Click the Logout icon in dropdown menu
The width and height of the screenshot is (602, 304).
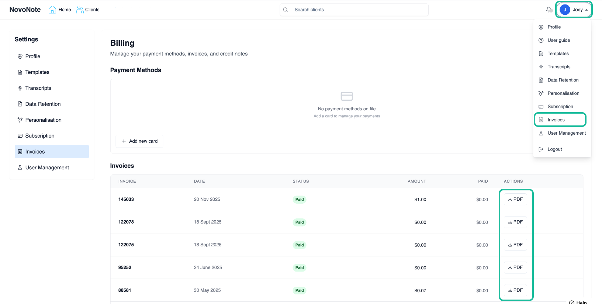tap(541, 149)
